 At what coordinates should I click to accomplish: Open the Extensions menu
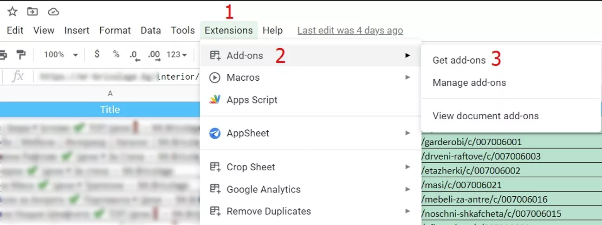coord(229,30)
